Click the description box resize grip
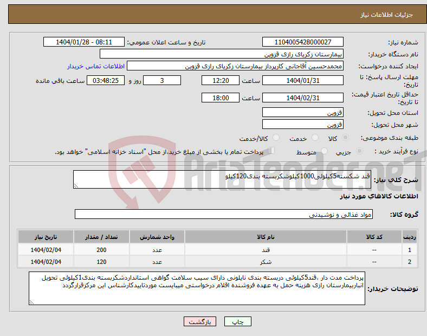Viewport: 427px width, 336px height. point(76,186)
